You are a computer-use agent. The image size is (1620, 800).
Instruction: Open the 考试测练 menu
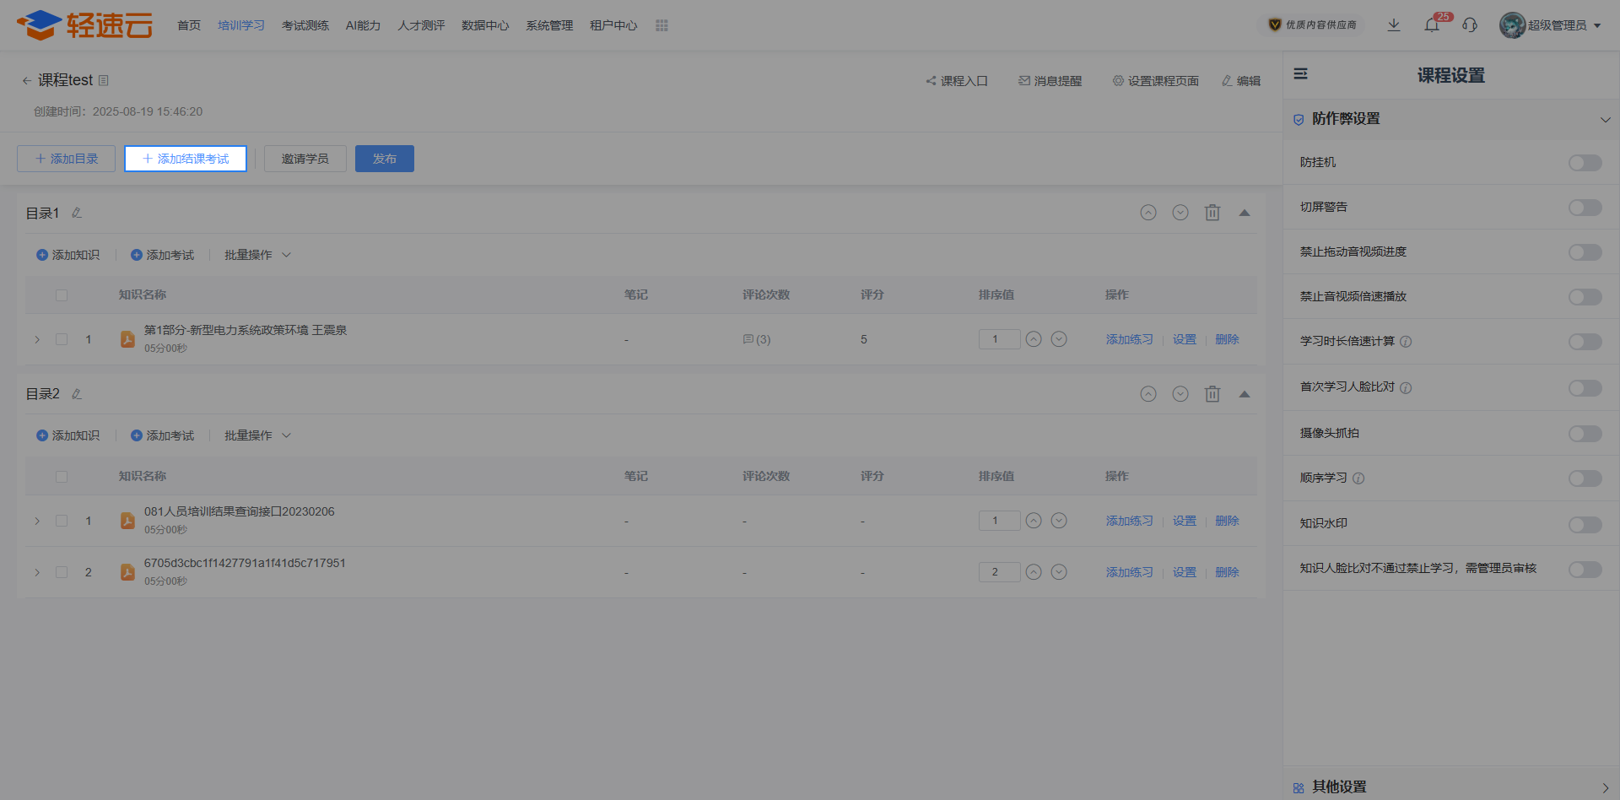tap(305, 26)
